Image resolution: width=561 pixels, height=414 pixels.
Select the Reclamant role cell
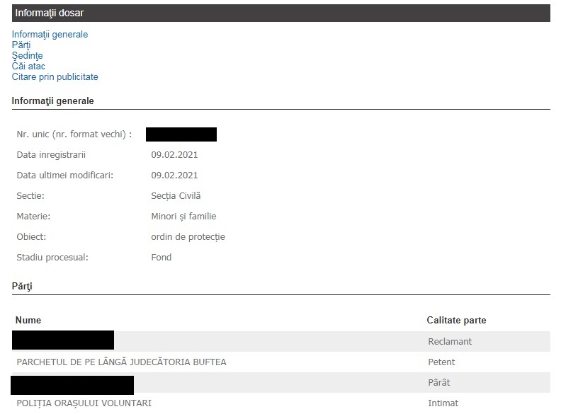[450, 342]
